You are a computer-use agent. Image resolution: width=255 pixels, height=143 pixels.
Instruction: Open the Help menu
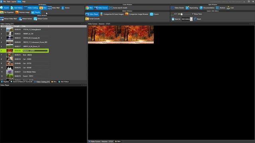tap(24, 2)
